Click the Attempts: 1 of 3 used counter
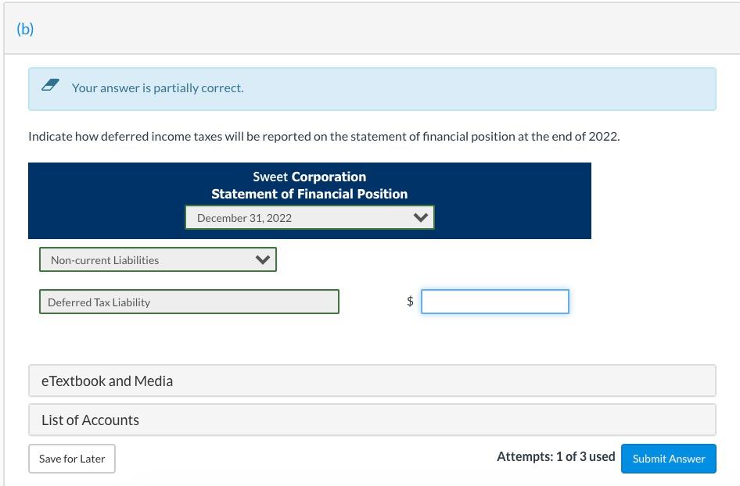This screenshot has height=486, width=740. [x=556, y=456]
